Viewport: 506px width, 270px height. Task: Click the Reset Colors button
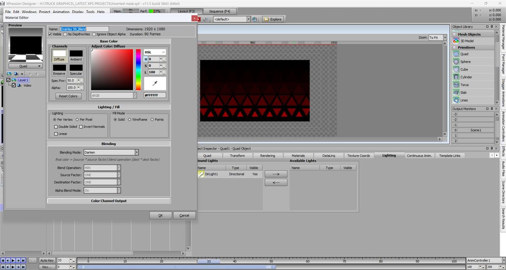[x=68, y=96]
